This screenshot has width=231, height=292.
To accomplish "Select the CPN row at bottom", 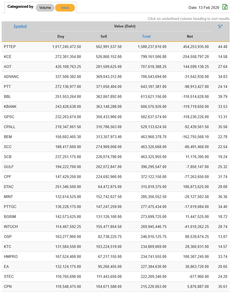I will (8, 286).
